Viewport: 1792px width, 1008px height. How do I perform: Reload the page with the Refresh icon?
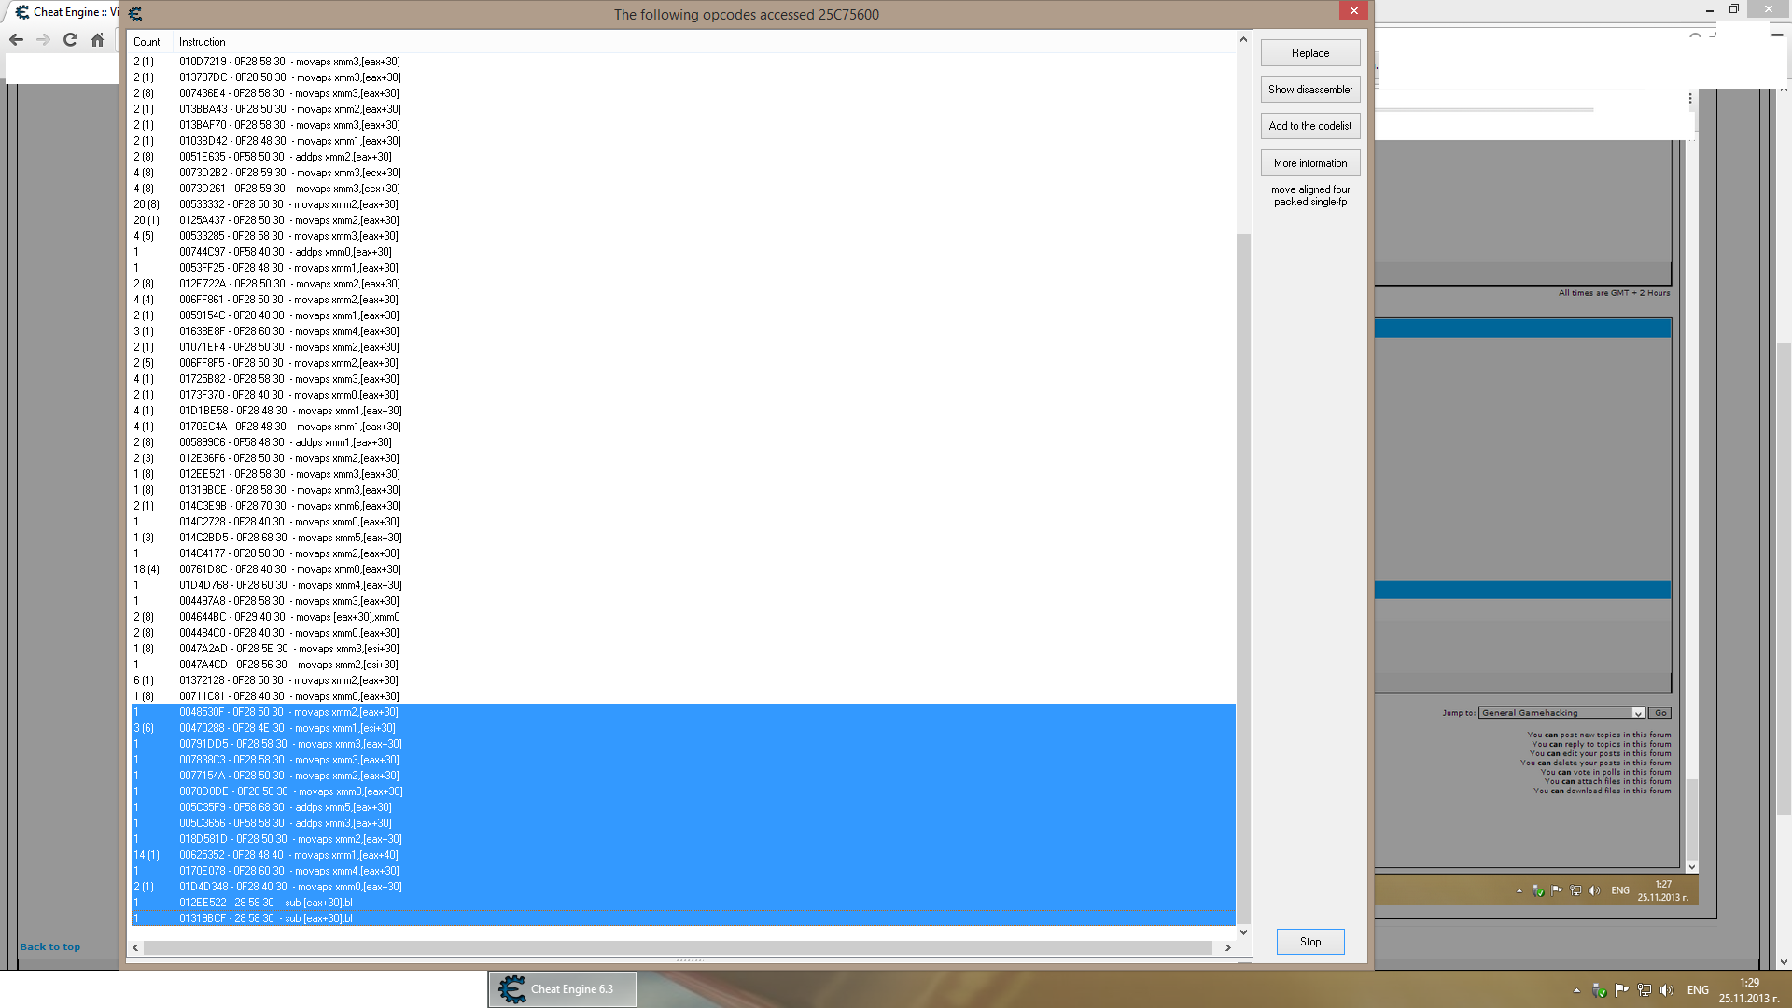(x=70, y=40)
